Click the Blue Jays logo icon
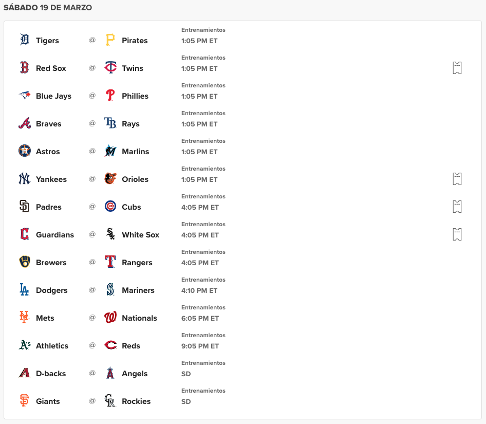This screenshot has height=424, width=486. (24, 96)
